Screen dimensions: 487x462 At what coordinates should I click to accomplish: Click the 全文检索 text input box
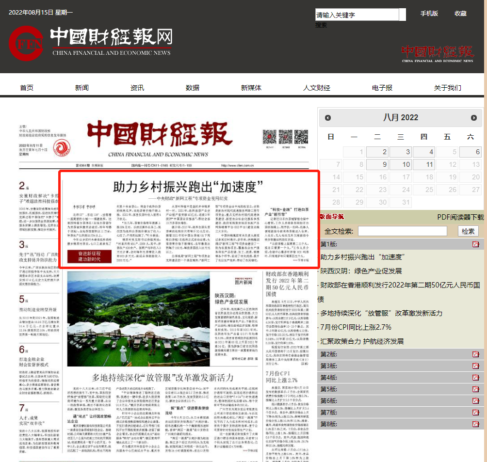pos(403,231)
